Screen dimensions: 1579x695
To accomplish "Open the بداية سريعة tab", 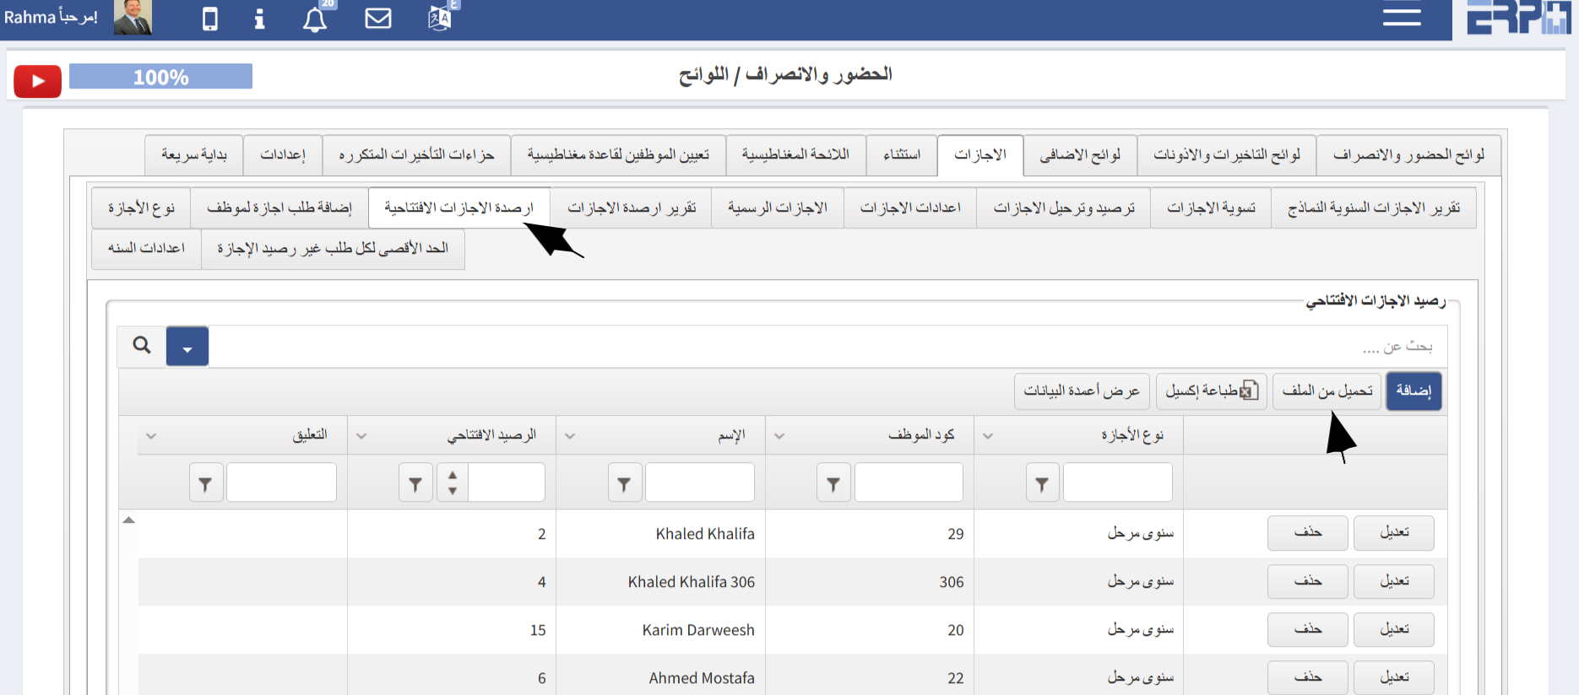I will coord(194,155).
